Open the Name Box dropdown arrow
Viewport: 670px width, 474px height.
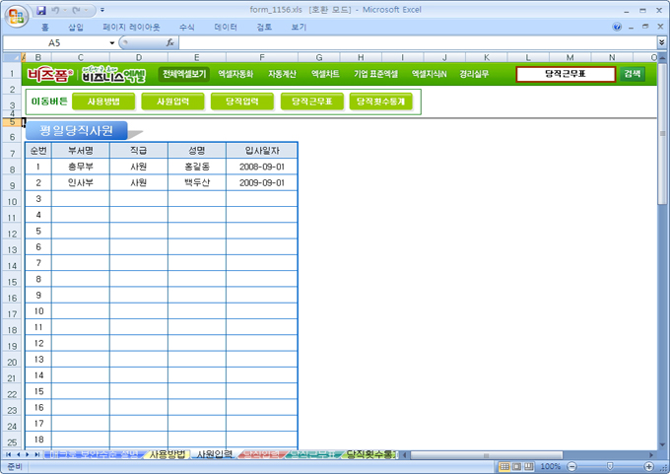pyautogui.click(x=111, y=43)
